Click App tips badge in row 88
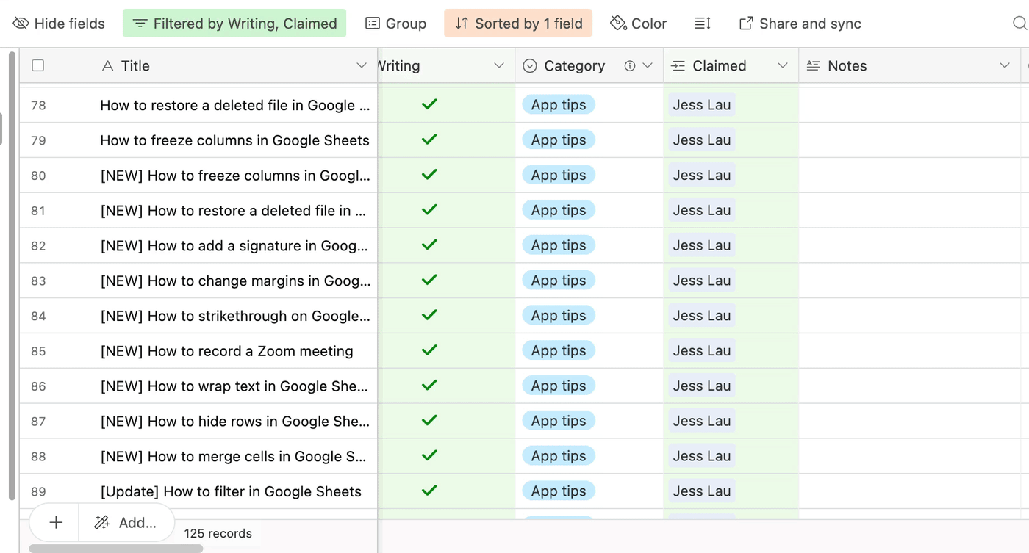This screenshot has width=1029, height=553. click(559, 456)
